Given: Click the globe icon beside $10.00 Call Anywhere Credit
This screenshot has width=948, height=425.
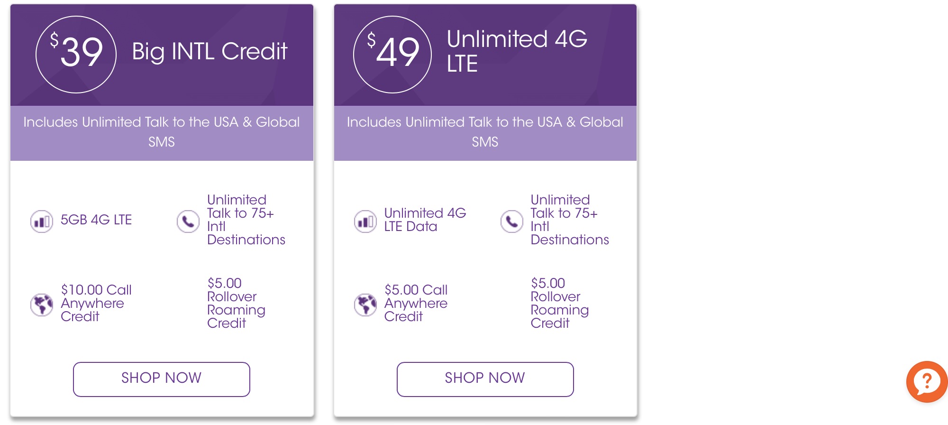Looking at the screenshot, I should coord(42,304).
